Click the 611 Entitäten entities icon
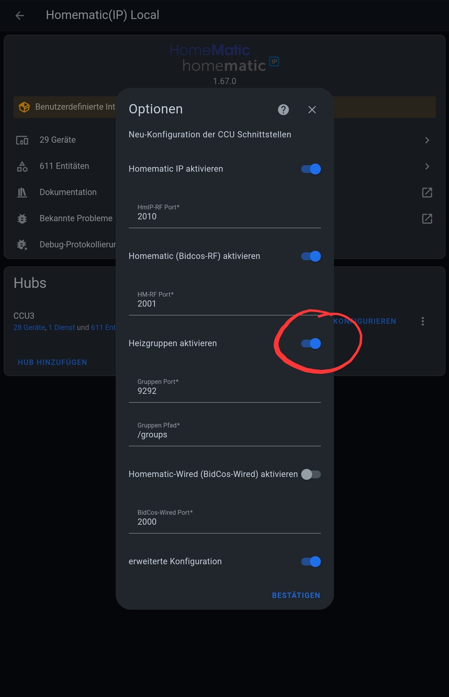This screenshot has height=697, width=449. [x=22, y=166]
